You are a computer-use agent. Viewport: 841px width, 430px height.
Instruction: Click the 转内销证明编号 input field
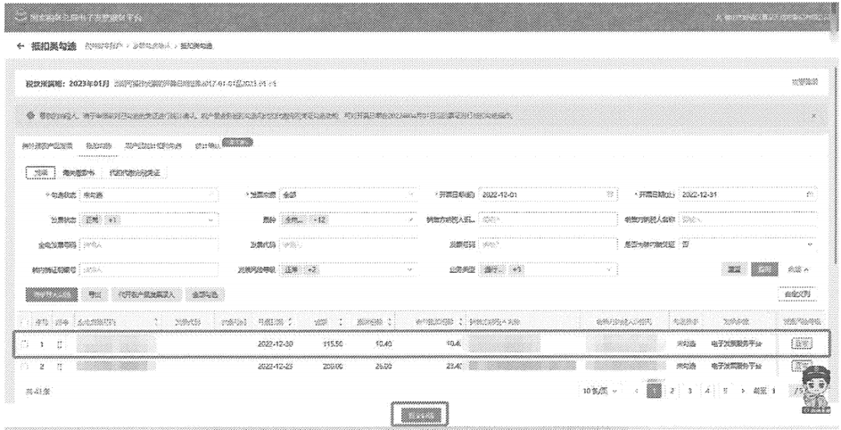149,270
